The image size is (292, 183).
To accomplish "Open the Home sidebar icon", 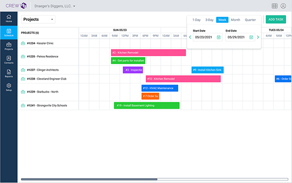I will pyautogui.click(x=9, y=18).
